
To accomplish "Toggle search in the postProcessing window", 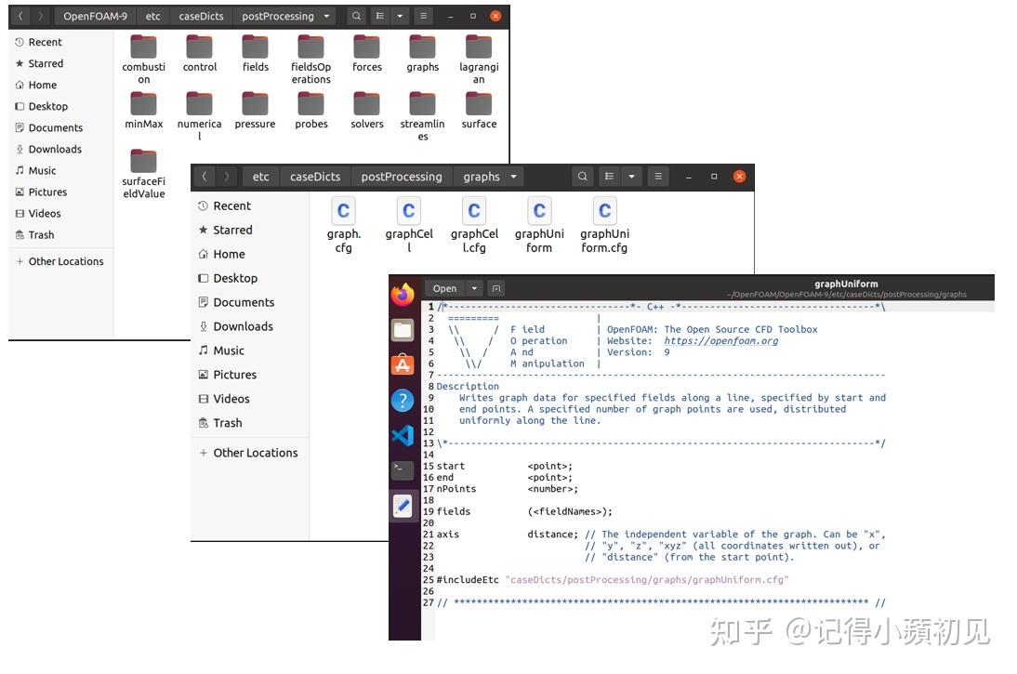I will coord(356,16).
